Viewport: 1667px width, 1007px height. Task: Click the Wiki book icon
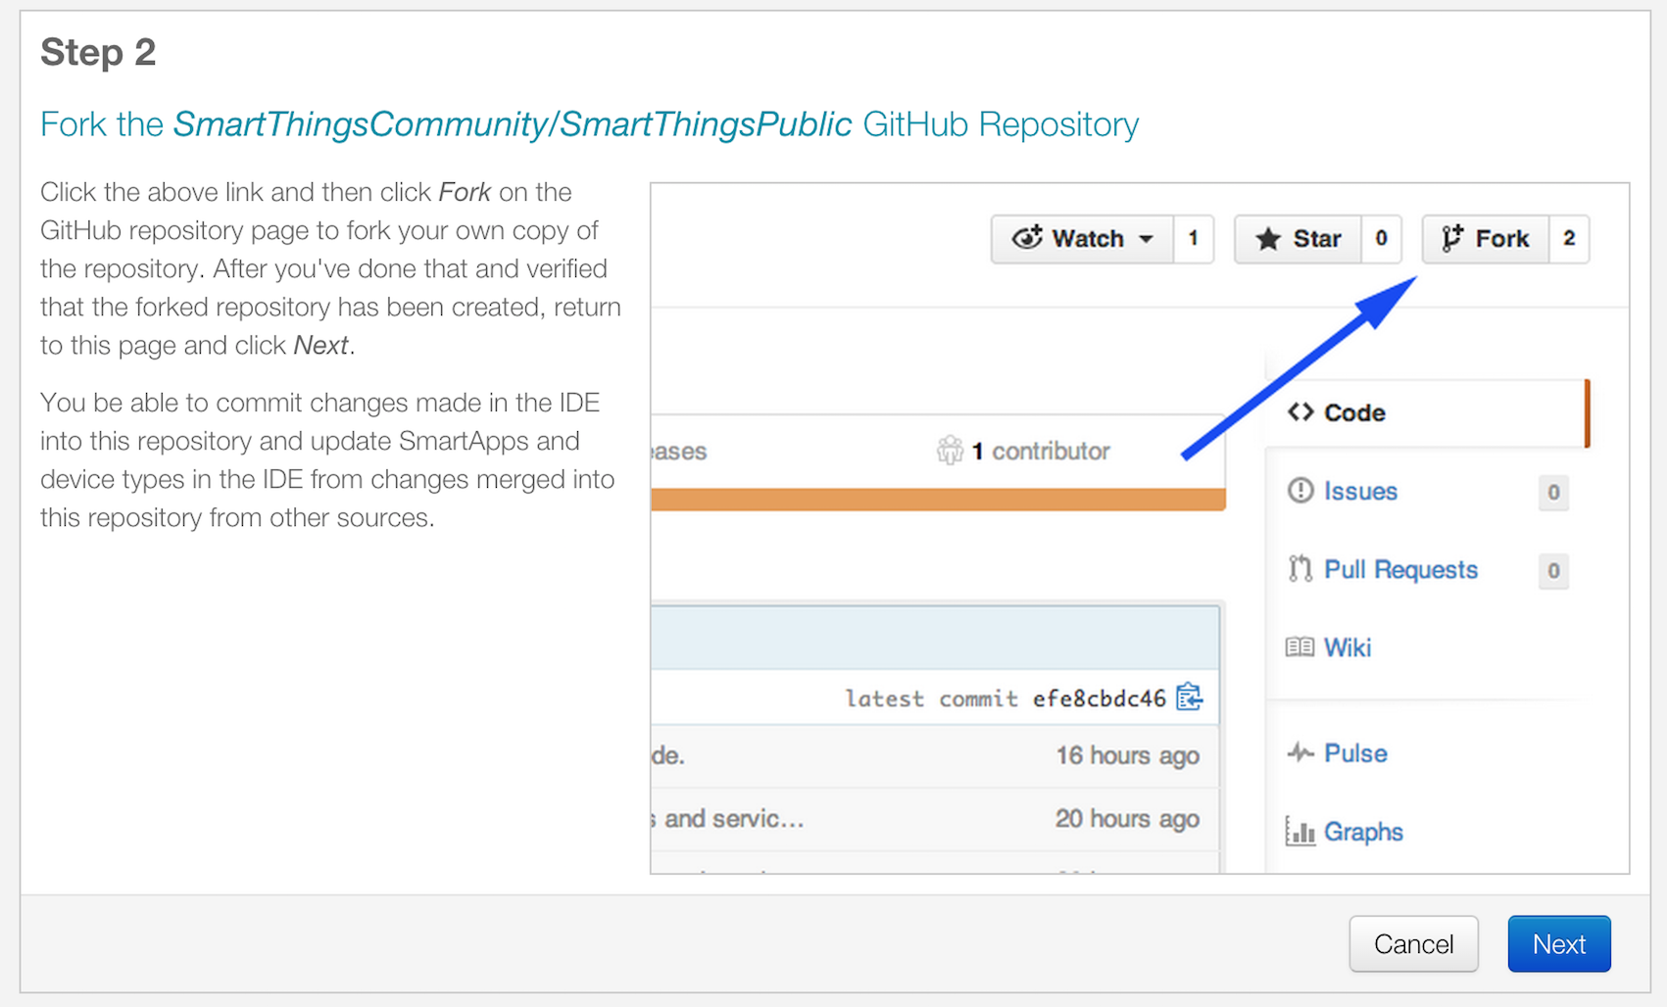1299,647
